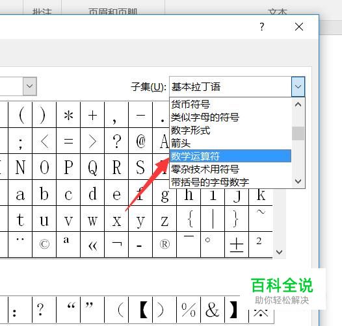Insert the copyright symbol
The image size is (342, 326).
coord(44,244)
